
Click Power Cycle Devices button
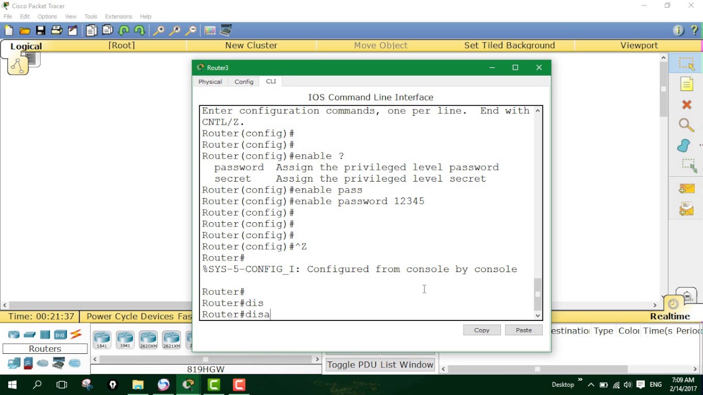[x=130, y=317]
